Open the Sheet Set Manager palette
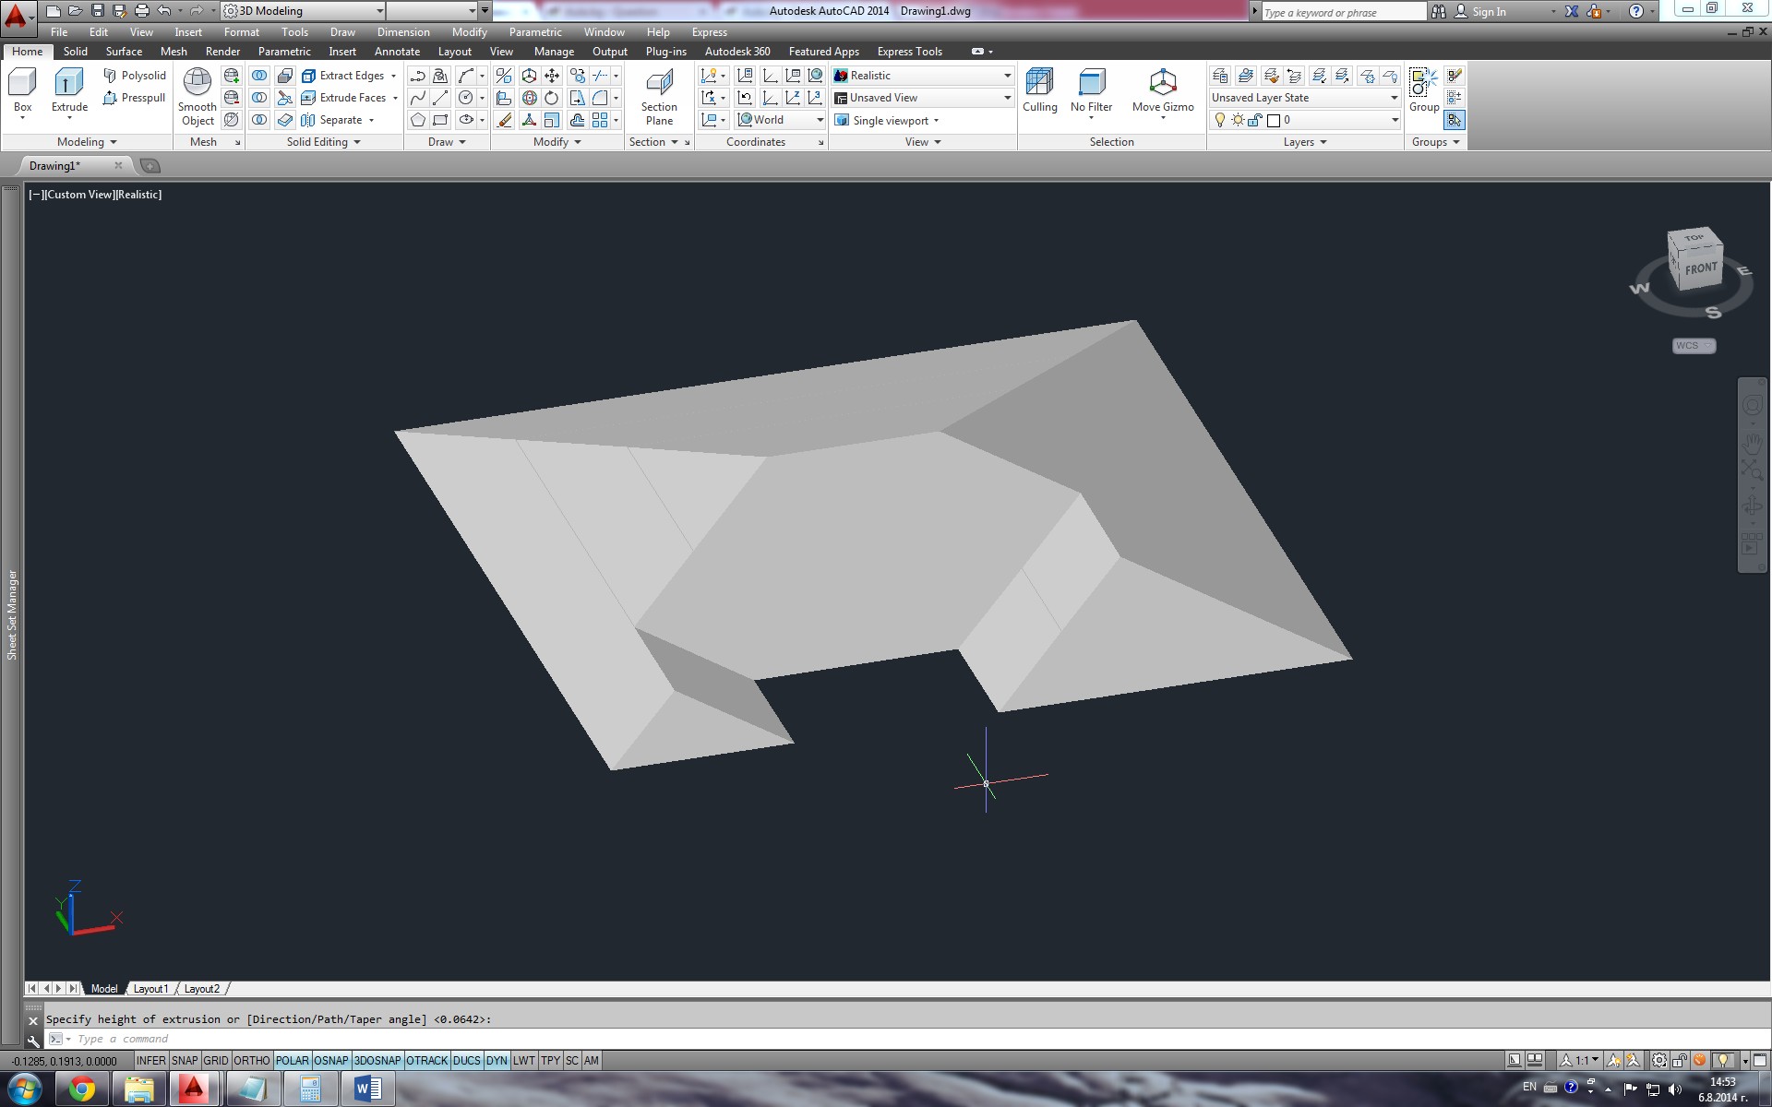The width and height of the screenshot is (1772, 1107). tap(12, 614)
